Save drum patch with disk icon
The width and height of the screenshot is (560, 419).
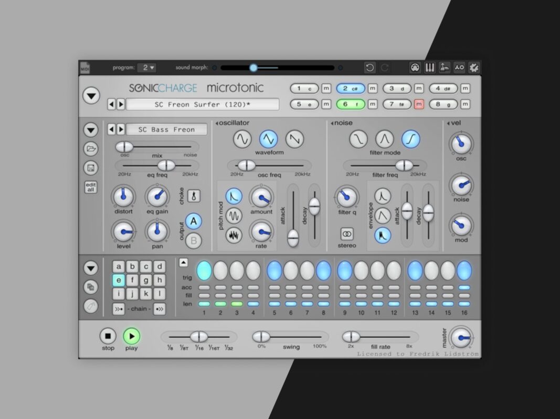91,168
